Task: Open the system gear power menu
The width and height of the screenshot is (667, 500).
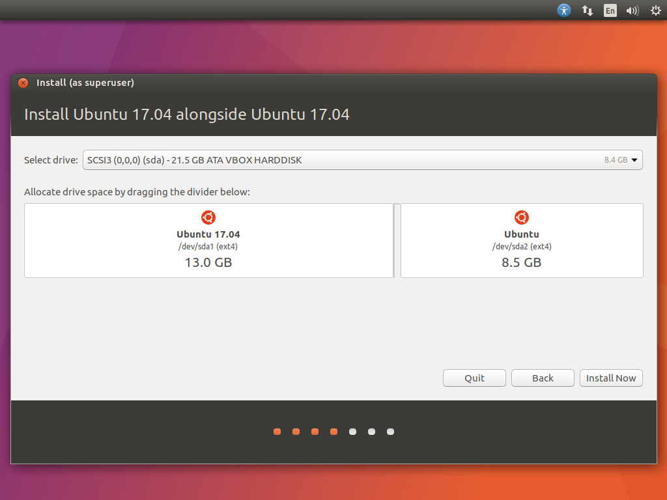Action: point(655,10)
